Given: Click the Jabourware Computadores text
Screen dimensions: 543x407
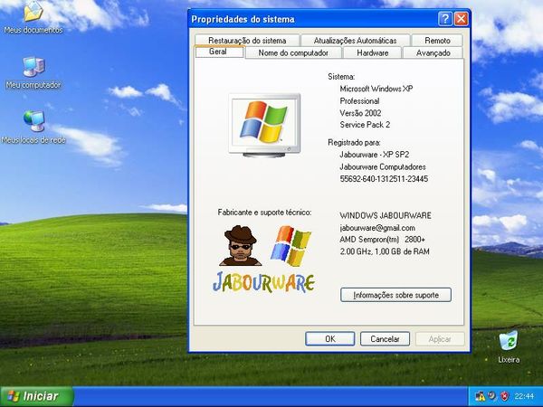Looking at the screenshot, I should [383, 166].
